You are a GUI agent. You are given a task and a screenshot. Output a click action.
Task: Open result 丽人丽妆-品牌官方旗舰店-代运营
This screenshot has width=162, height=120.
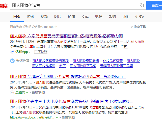(68, 76)
